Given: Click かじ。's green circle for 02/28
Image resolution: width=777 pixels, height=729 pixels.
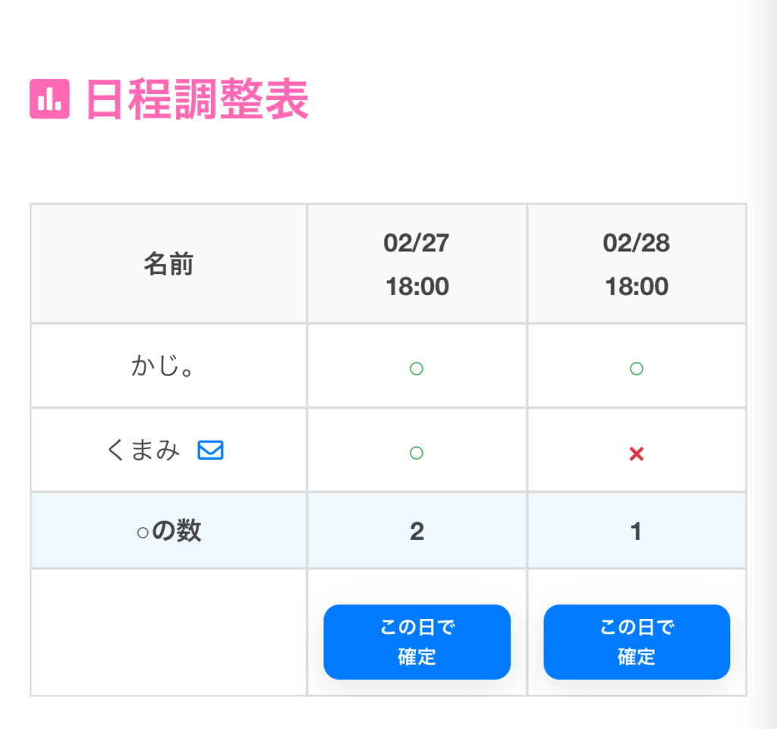Looking at the screenshot, I should 637,369.
